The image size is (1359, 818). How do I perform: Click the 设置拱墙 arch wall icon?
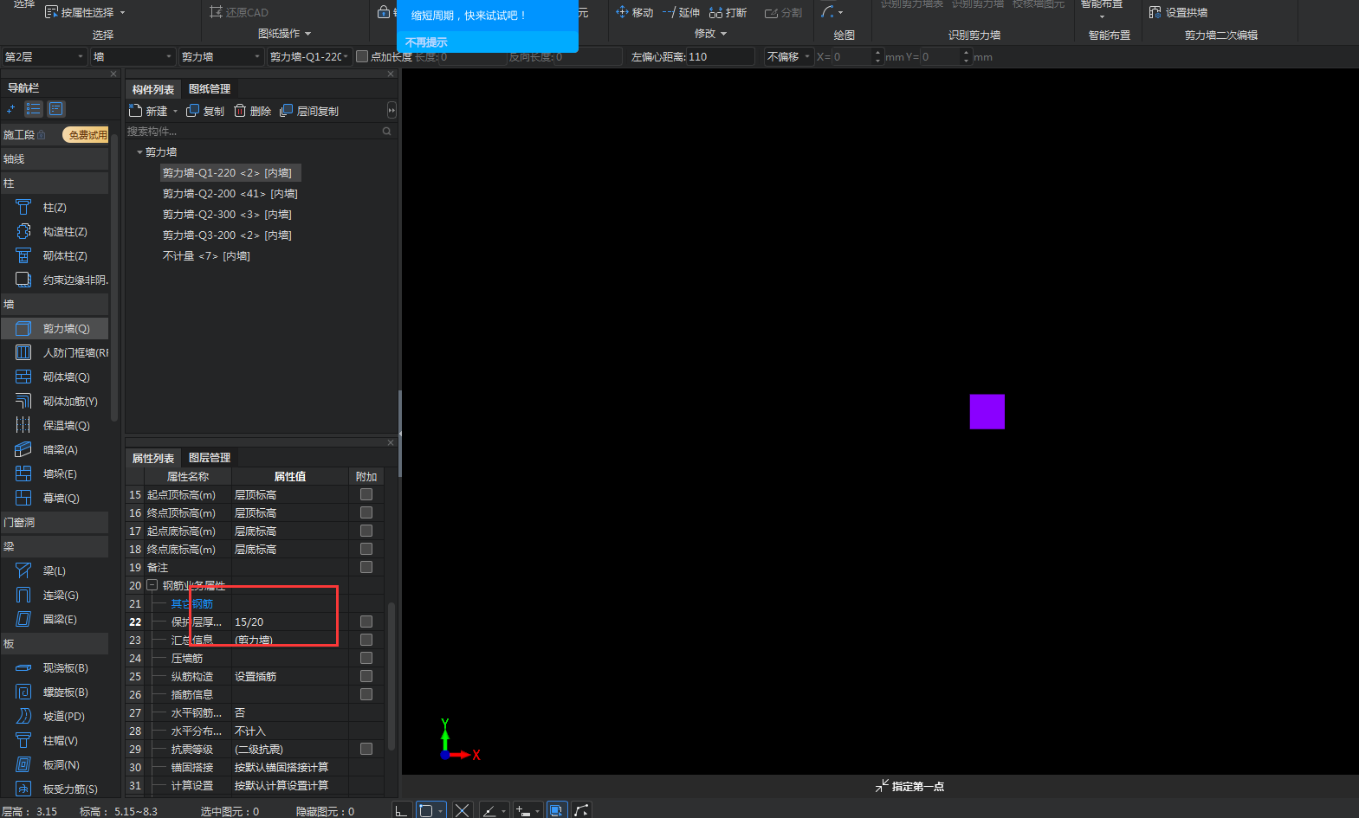click(x=1155, y=12)
